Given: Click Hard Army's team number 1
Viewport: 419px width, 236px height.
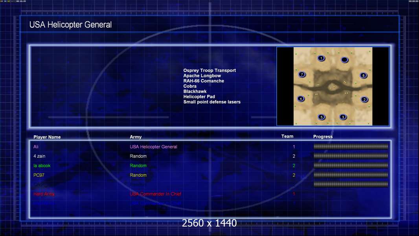Looking at the screenshot, I should click(x=294, y=194).
